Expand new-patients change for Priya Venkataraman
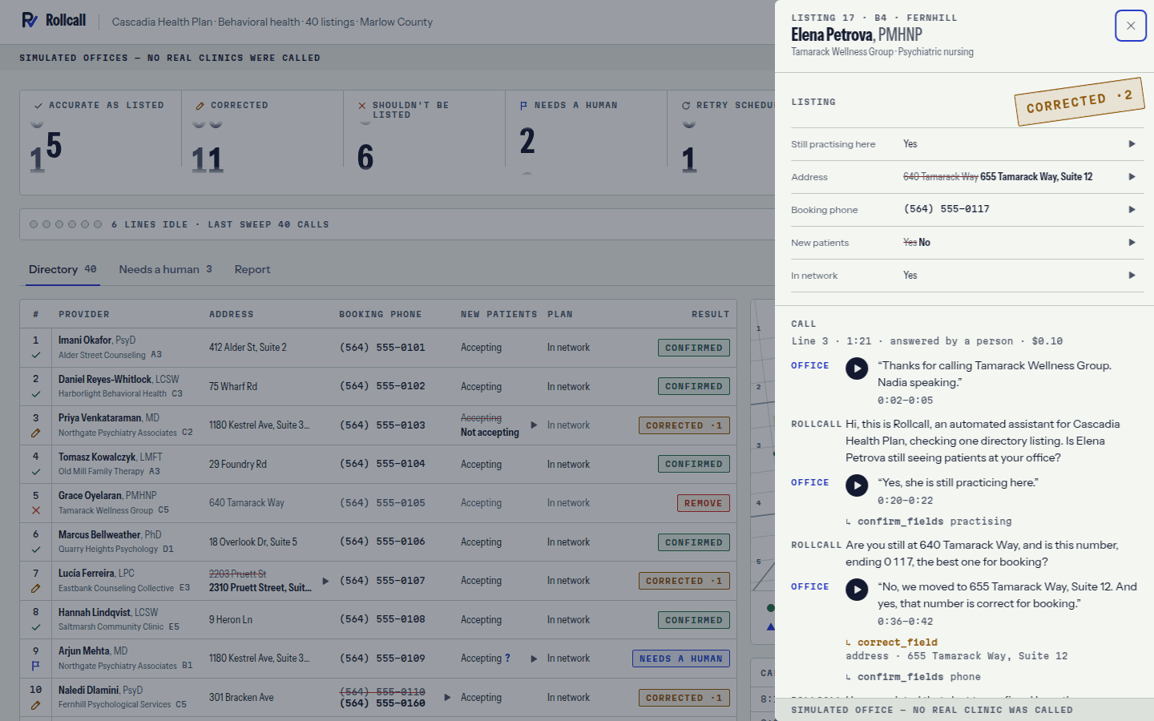The width and height of the screenshot is (1154, 721). [x=534, y=425]
